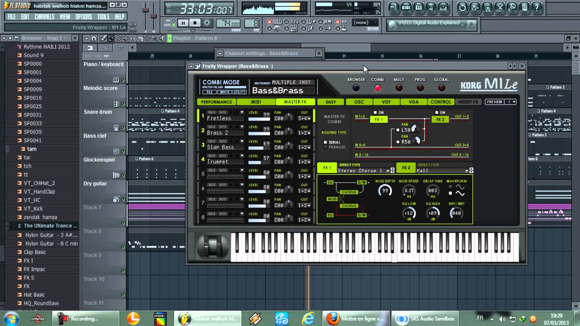Open Internet Explorer from the taskbar
Screen dimensions: 580x326
click(x=309, y=318)
